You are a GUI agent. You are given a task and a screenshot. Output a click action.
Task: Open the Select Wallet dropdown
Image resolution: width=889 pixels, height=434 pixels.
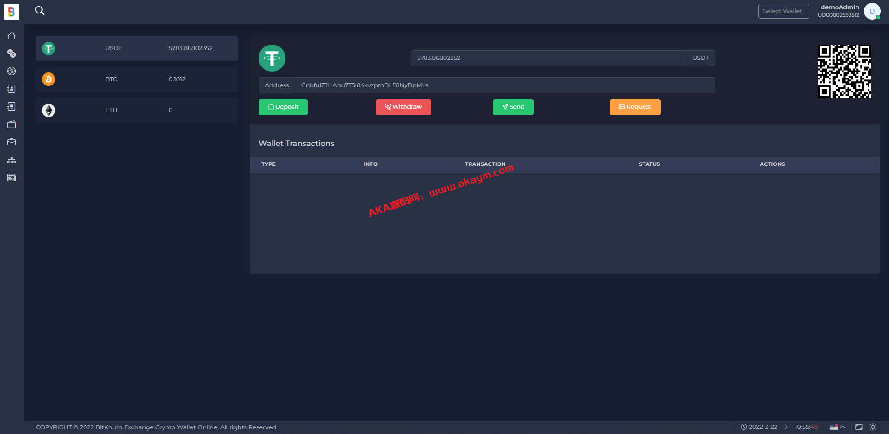point(783,11)
